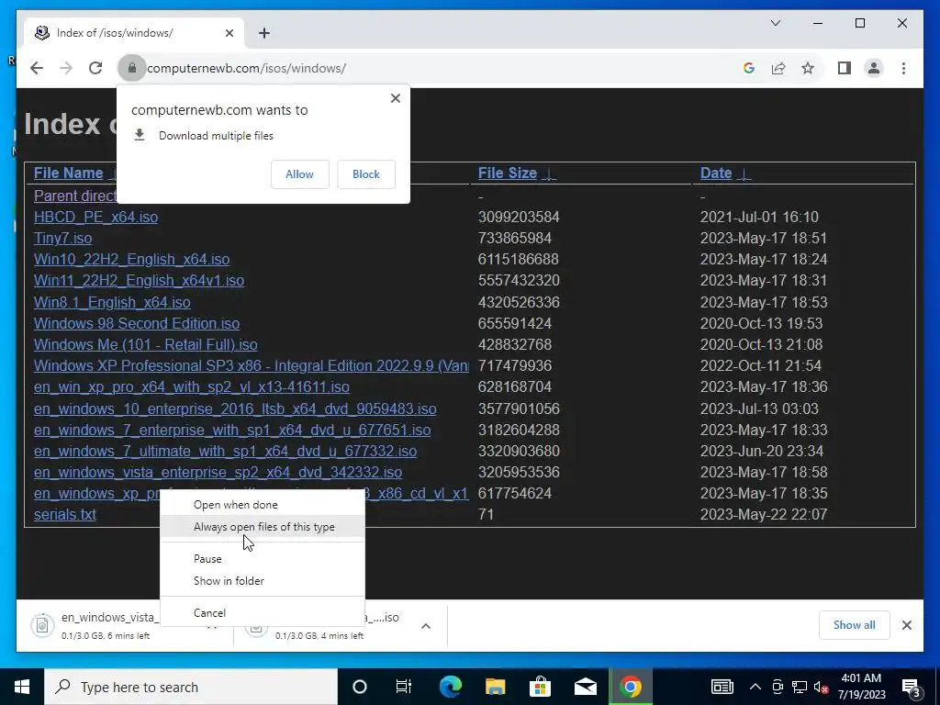
Task: Close the Index of /isos/windows/ tab
Action: [x=229, y=33]
